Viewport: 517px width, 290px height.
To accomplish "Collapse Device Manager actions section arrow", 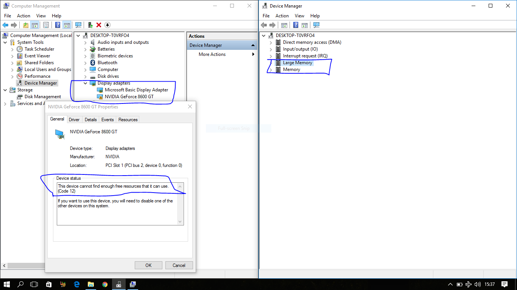I will click(x=253, y=45).
